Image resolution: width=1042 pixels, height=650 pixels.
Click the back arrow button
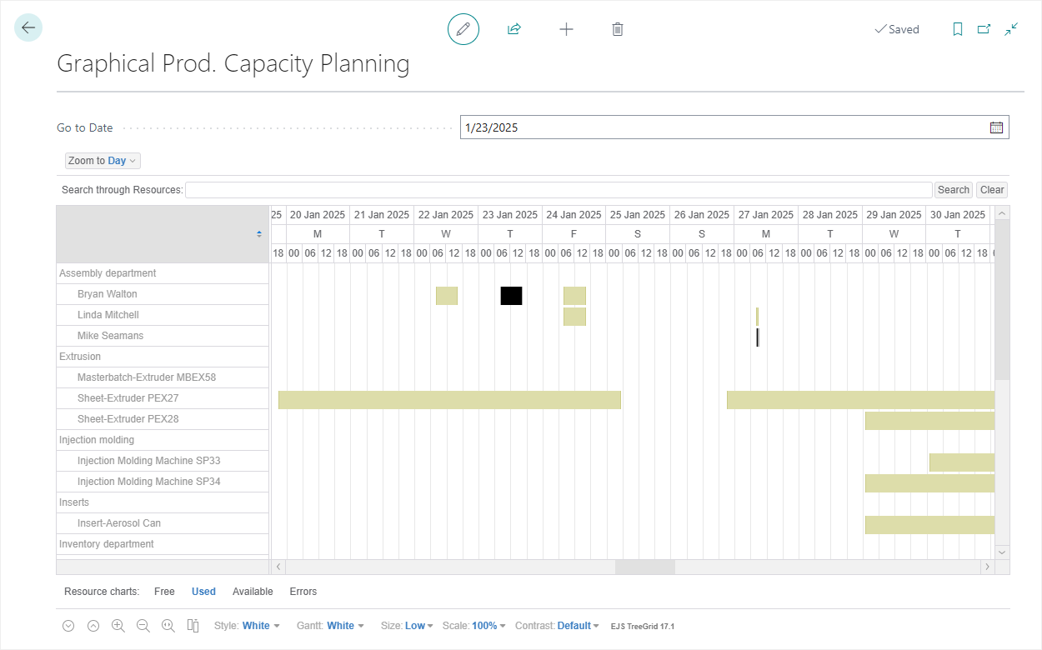click(28, 28)
